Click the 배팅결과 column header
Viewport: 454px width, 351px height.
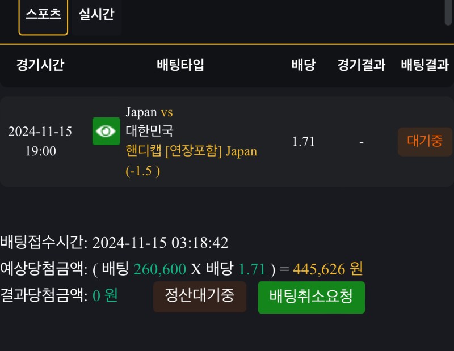[x=424, y=65]
